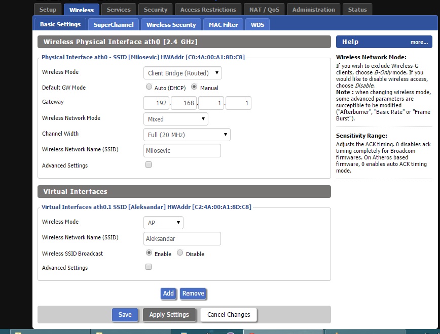The image size is (440, 334).
Task: Click the Channel Width label
Action: pos(60,134)
